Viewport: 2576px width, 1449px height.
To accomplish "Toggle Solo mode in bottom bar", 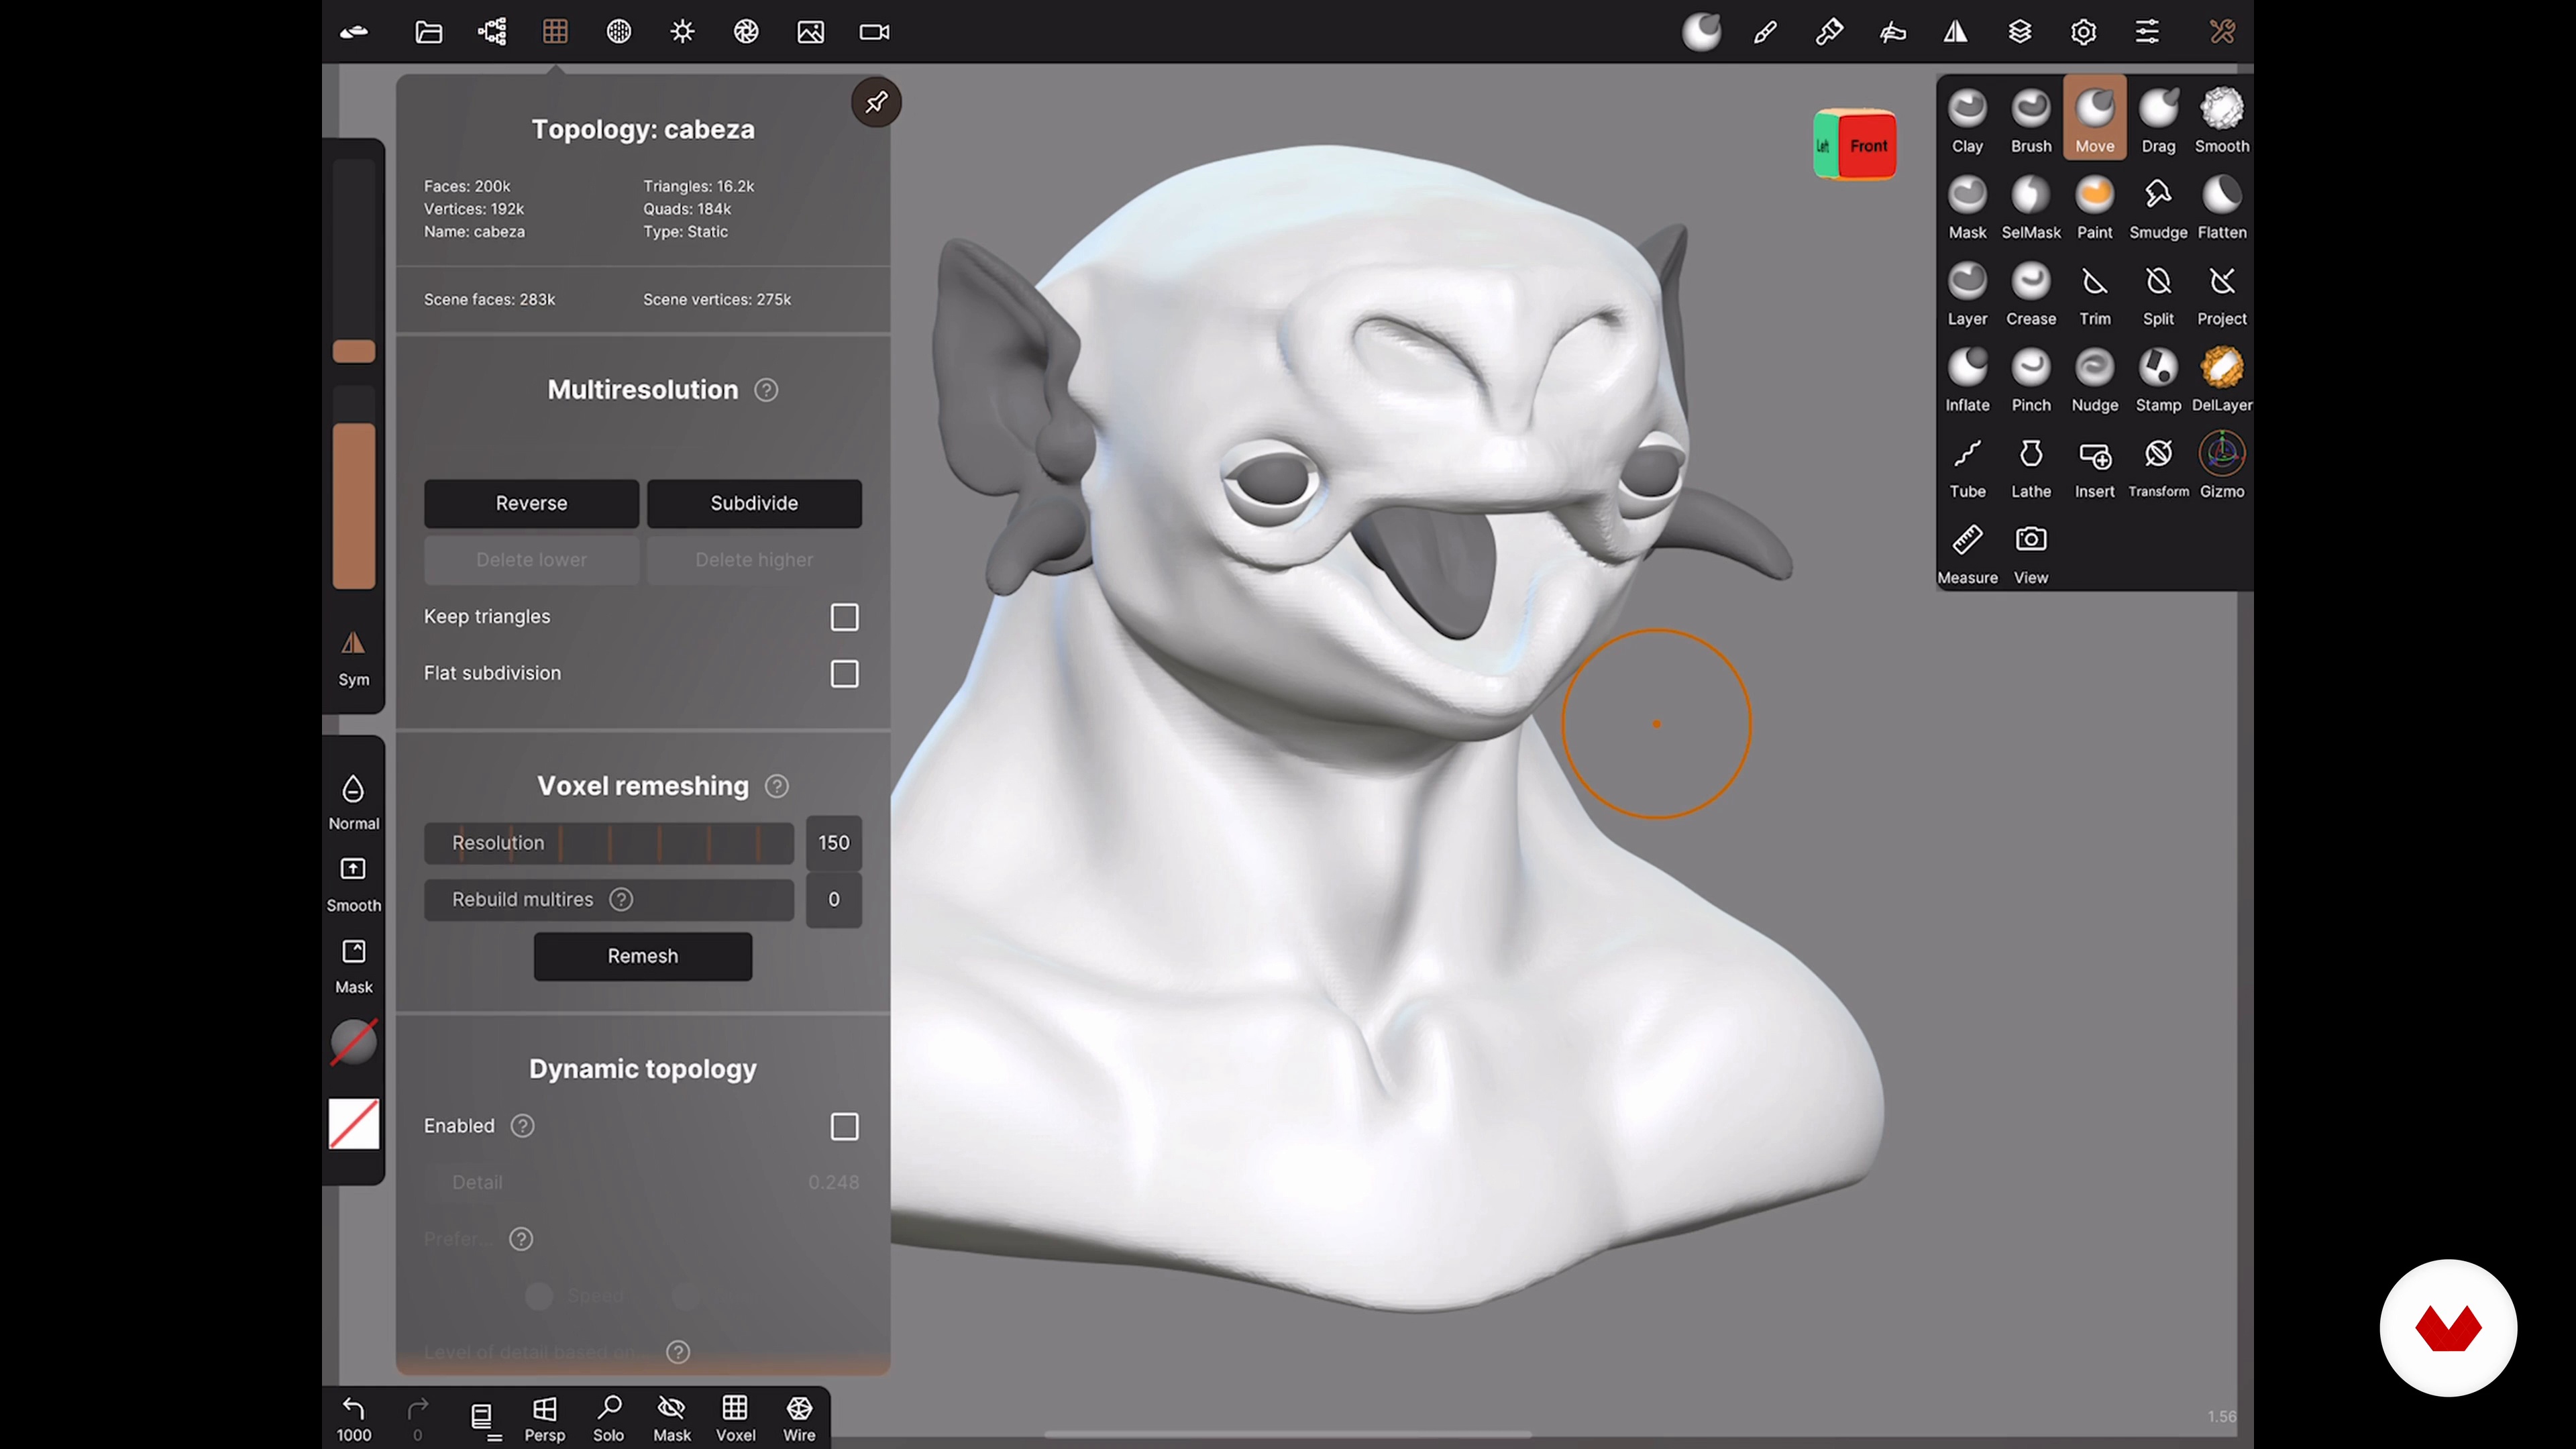I will [x=608, y=1418].
